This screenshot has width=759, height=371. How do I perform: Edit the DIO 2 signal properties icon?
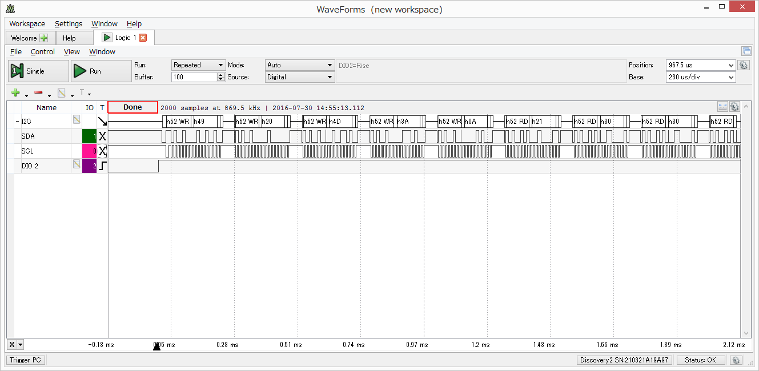point(76,164)
